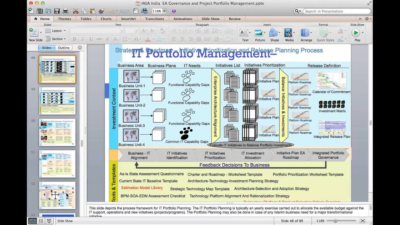
Task: Open the Shape dropdown arrow
Action: click(x=280, y=32)
